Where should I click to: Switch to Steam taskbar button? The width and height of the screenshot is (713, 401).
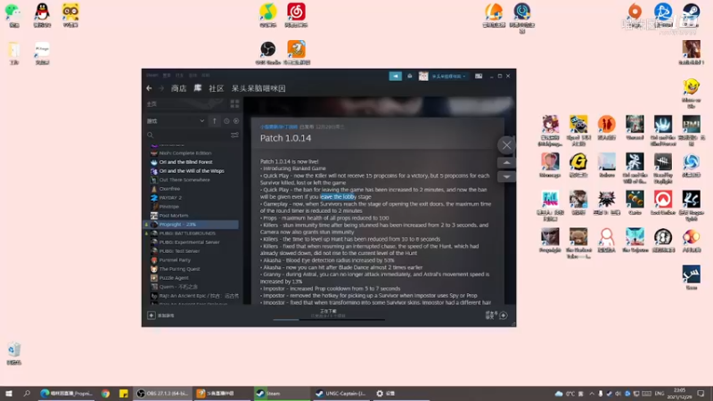pyautogui.click(x=281, y=394)
